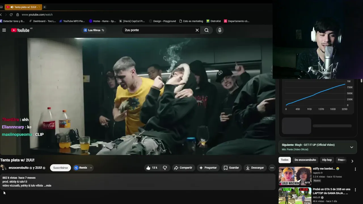Go to YouTube home via logo

(20, 30)
